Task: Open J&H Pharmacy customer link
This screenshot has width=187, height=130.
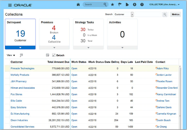Action: coord(19,81)
